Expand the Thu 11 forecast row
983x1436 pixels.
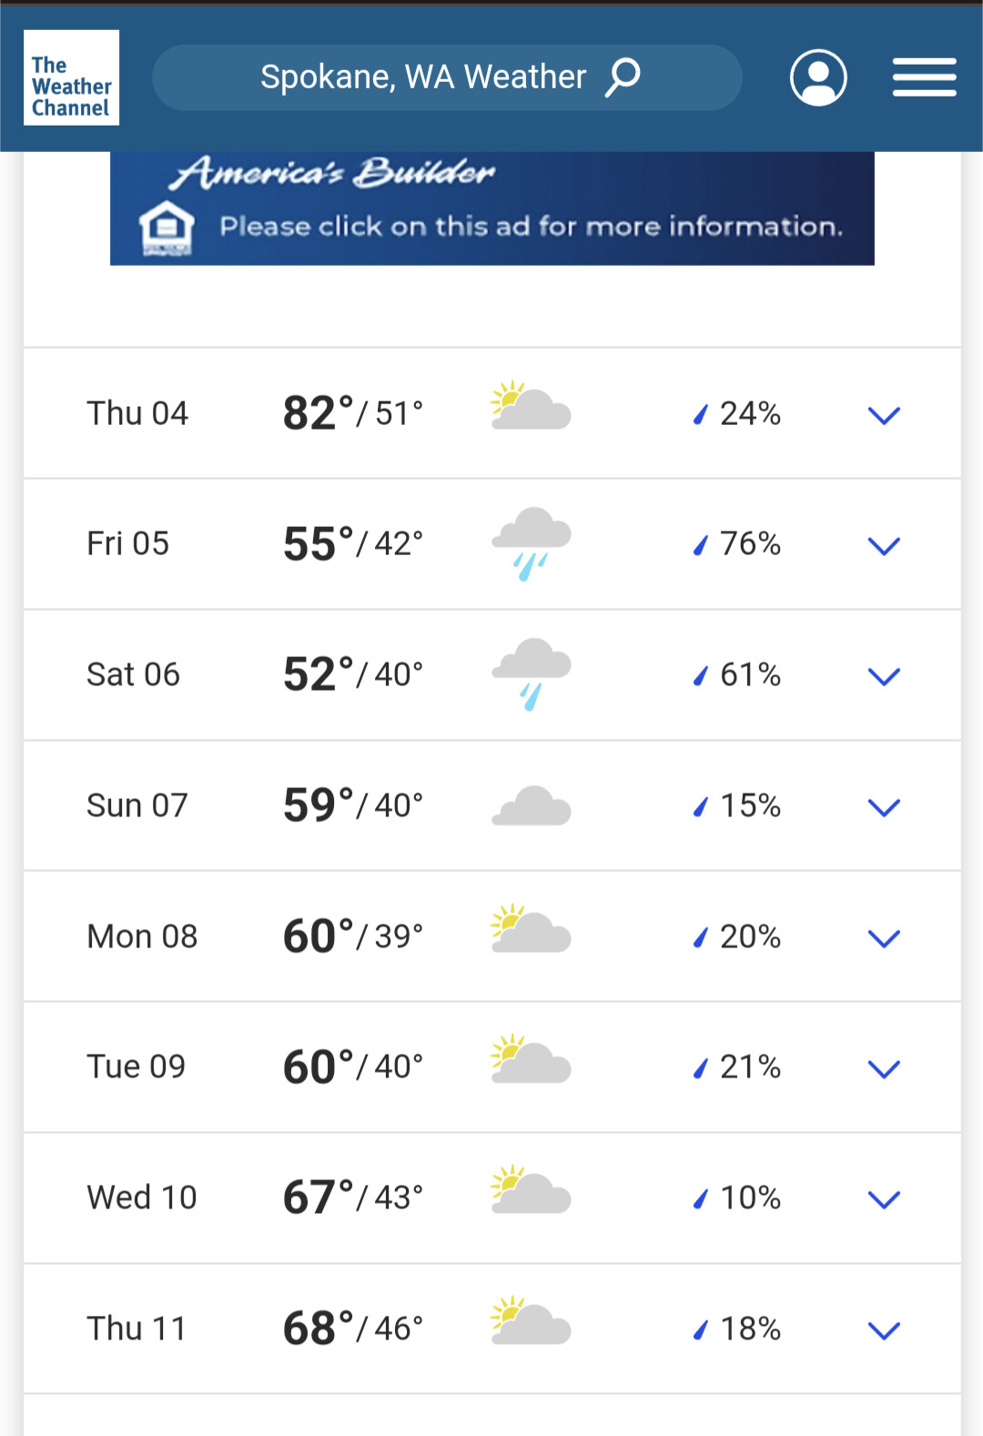pyautogui.click(x=884, y=1330)
